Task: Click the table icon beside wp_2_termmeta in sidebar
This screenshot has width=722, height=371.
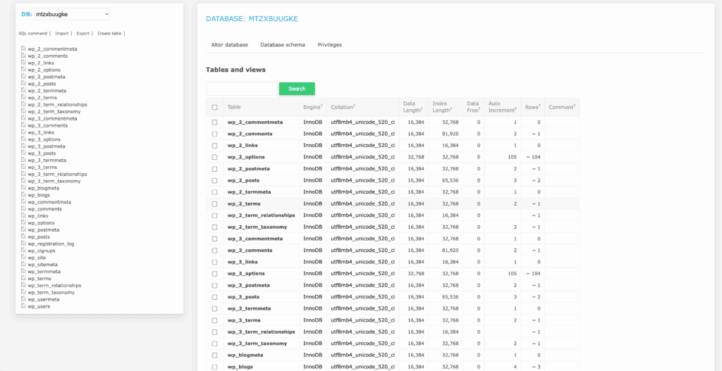Action: click(x=23, y=90)
